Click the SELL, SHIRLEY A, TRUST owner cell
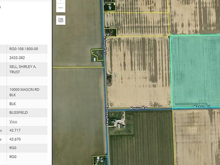Screen dimensions: 220x165 coord(23,69)
